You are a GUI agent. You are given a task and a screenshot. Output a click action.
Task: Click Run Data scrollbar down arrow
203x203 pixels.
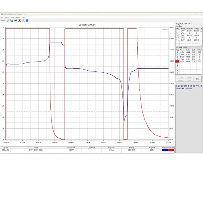tap(201, 45)
